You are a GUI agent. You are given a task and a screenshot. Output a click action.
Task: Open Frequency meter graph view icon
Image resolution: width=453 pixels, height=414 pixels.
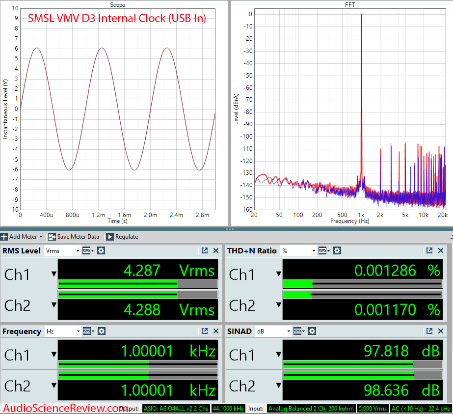point(88,331)
